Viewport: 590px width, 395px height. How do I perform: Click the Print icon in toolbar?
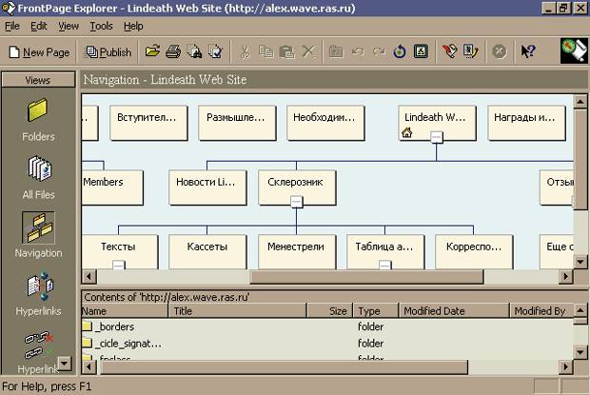(173, 51)
